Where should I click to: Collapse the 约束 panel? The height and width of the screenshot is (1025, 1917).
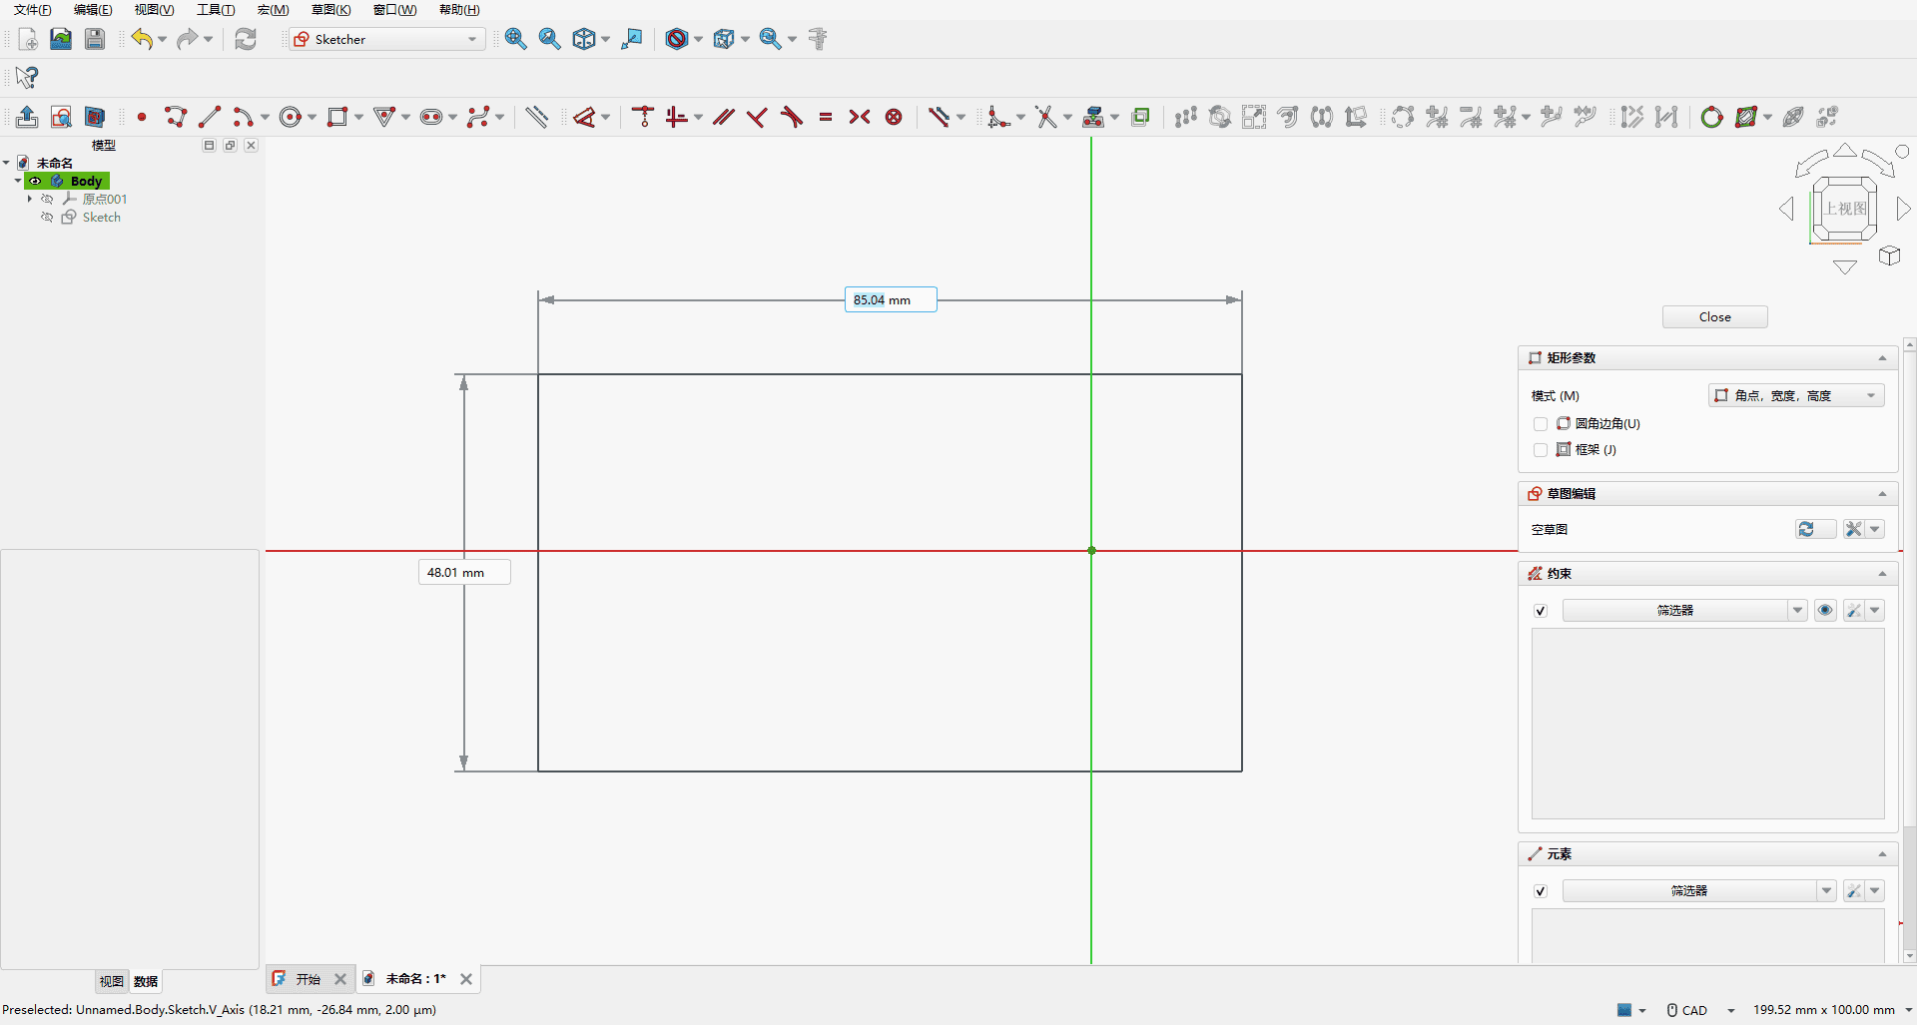[x=1882, y=574]
